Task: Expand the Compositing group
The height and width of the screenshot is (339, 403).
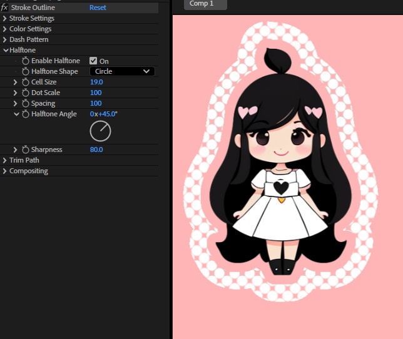Action: (4, 171)
